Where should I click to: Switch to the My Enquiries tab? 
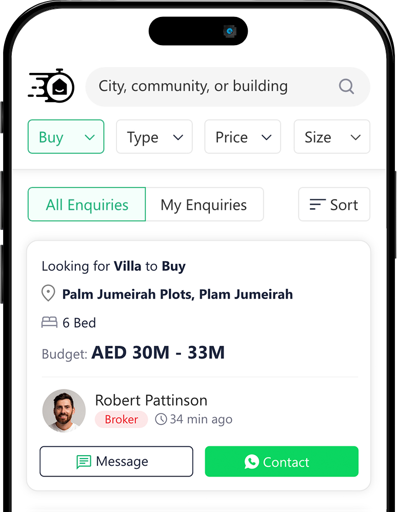[x=204, y=205]
